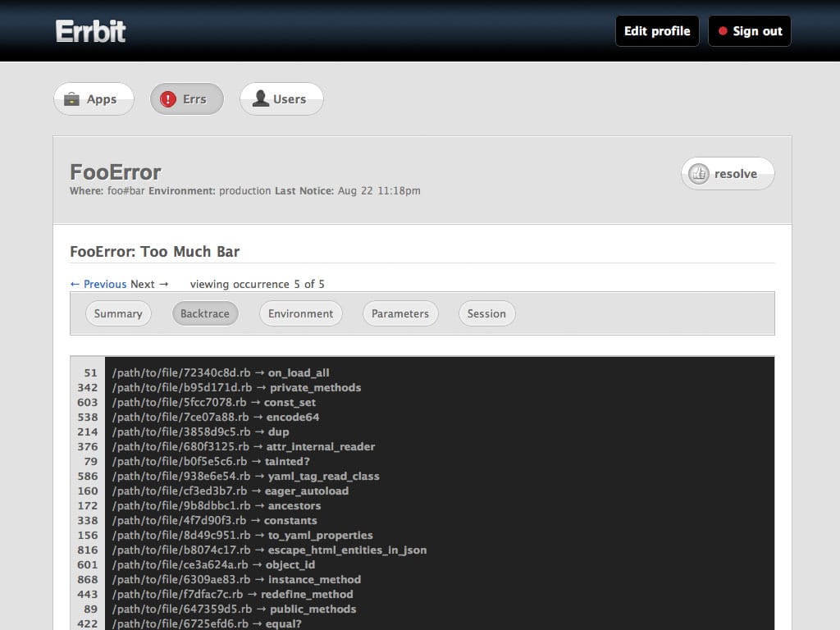
Task: Click the Next occurrence text
Action: pos(149,284)
